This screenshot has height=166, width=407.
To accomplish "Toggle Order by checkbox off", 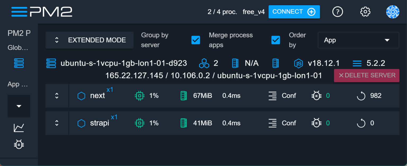I will (x=276, y=40).
